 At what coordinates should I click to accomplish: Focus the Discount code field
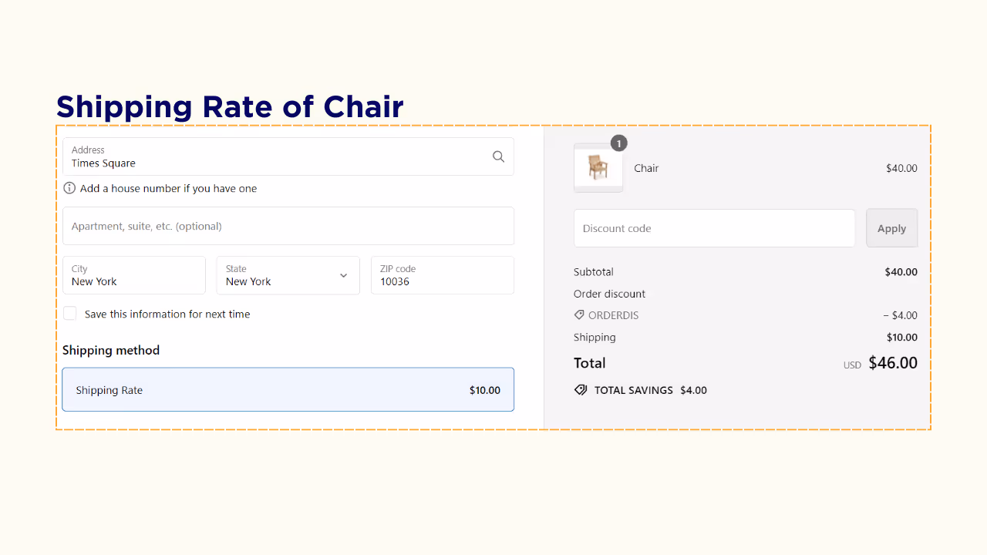[x=714, y=228]
